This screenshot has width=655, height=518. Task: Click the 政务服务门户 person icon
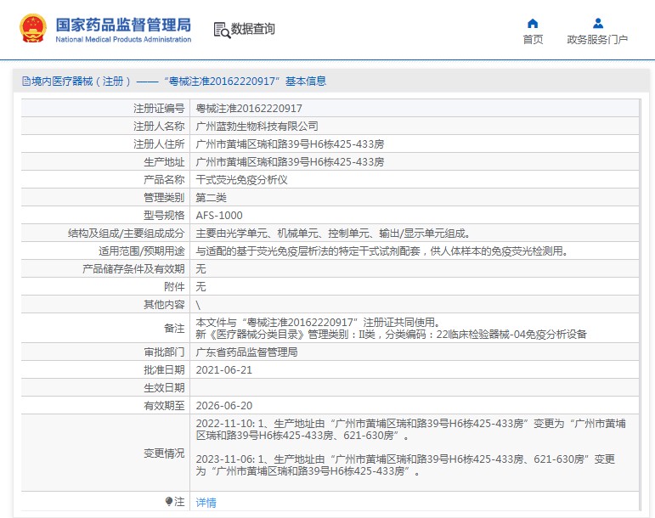tap(597, 23)
